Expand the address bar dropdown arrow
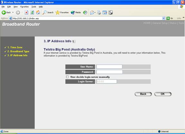 [163, 18]
